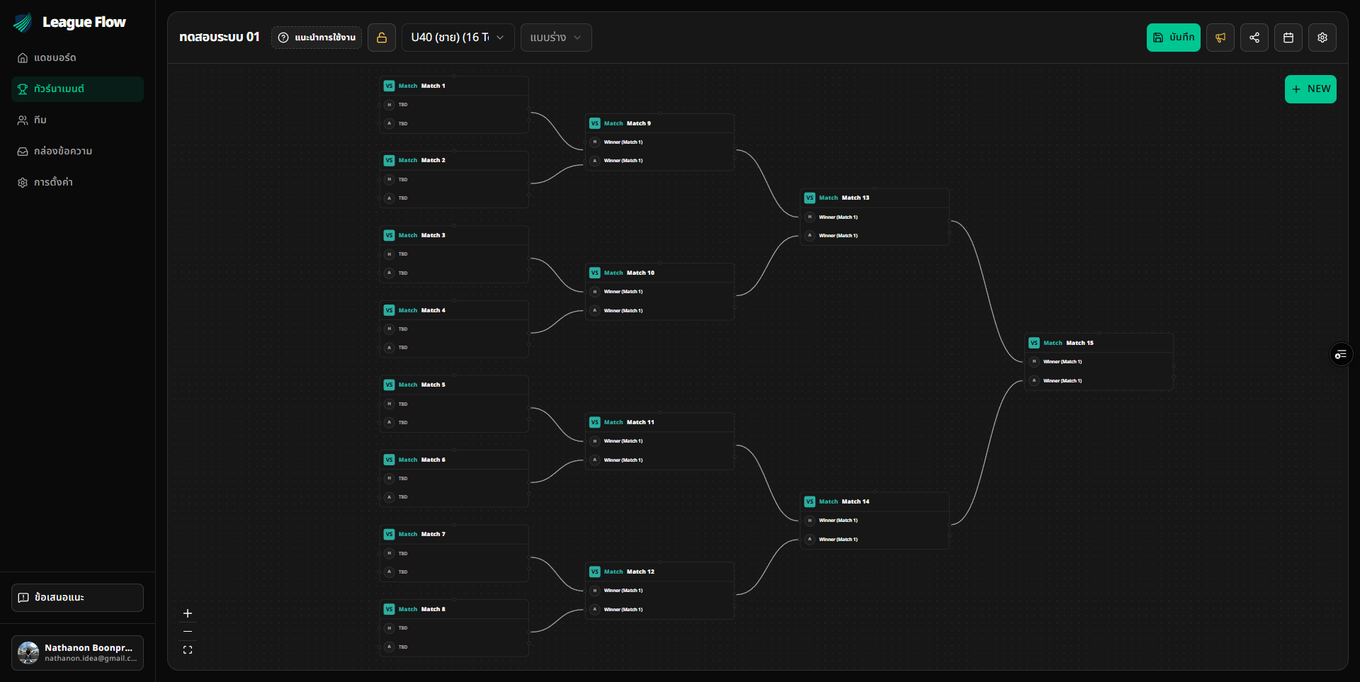
Task: Open the Nathanon Boonpr... user profile
Action: 77,652
